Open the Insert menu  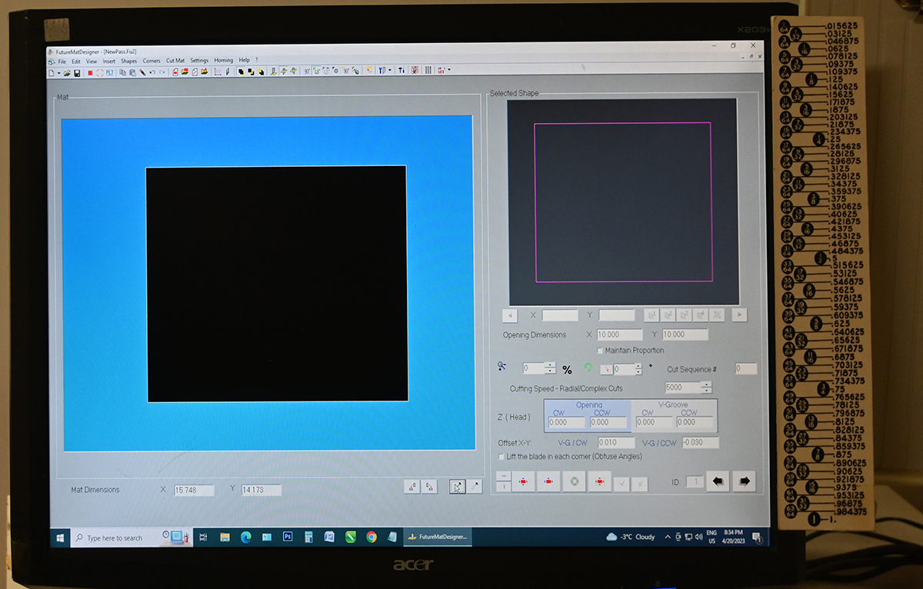point(109,61)
